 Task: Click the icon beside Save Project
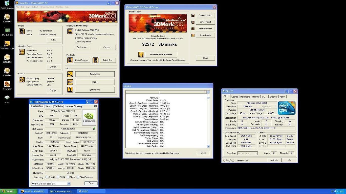[193, 22]
